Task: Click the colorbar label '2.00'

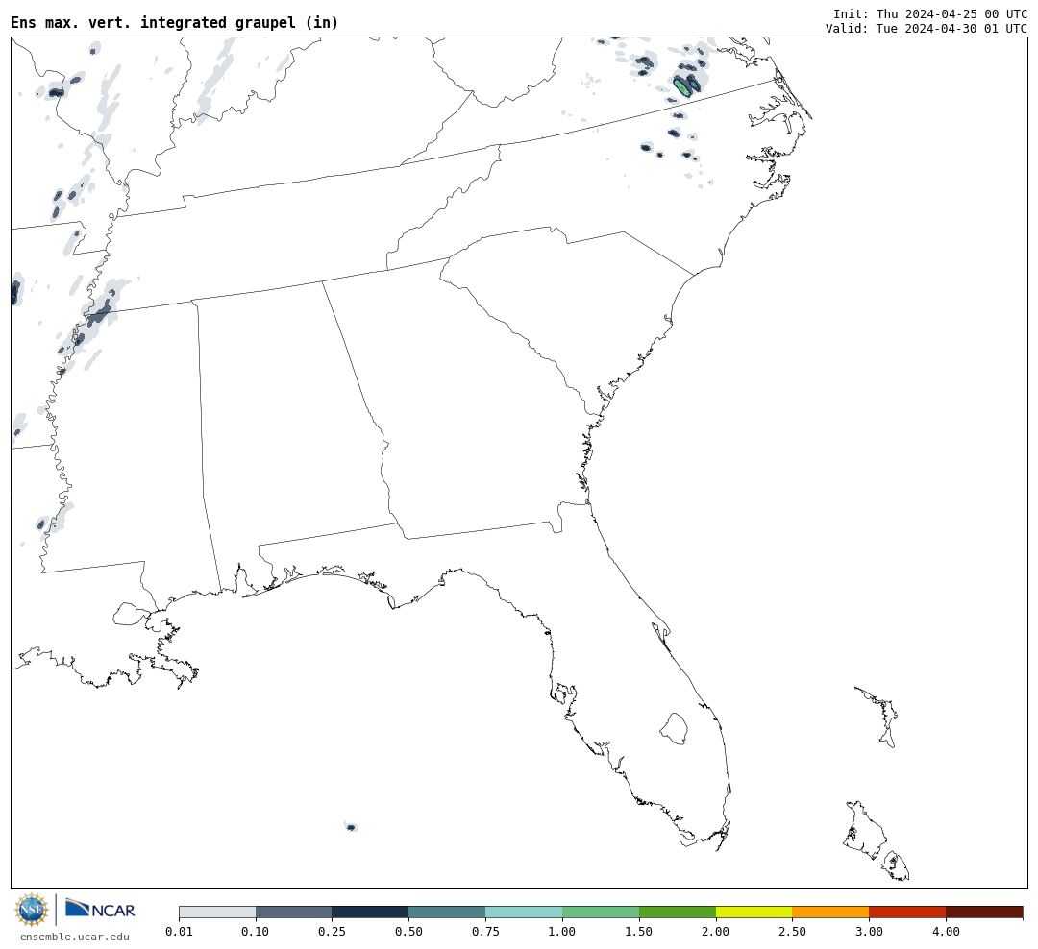Action: click(x=716, y=932)
